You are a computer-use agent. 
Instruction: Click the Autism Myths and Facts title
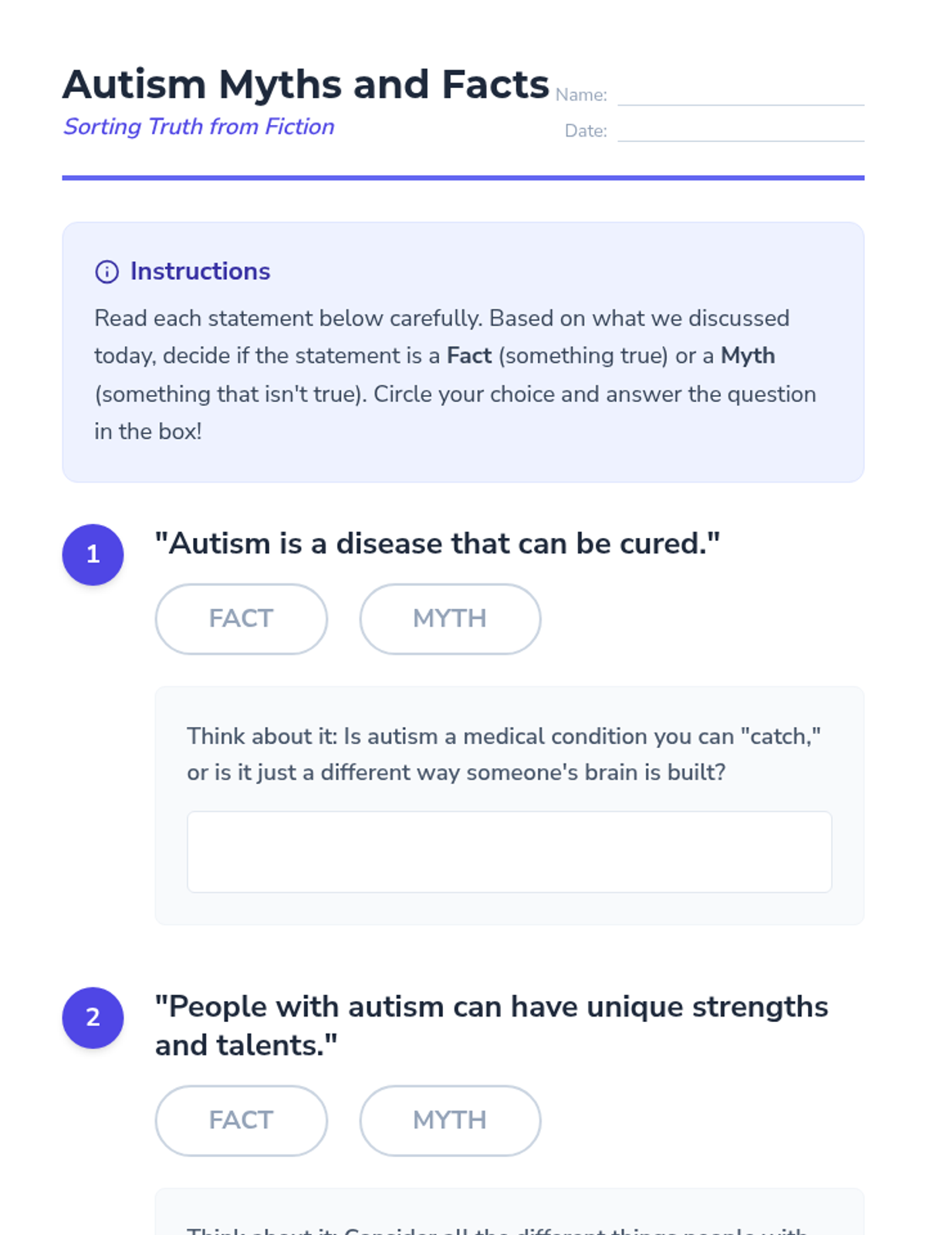(x=306, y=84)
